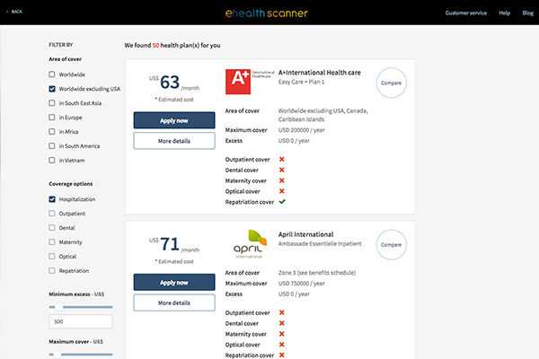539x359 pixels.
Task: Click 'Easy Care + Plan 1' subtitle
Action: [x=301, y=82]
